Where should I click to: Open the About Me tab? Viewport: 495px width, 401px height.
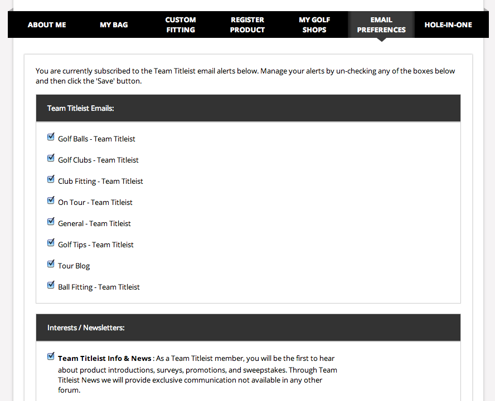click(x=47, y=25)
